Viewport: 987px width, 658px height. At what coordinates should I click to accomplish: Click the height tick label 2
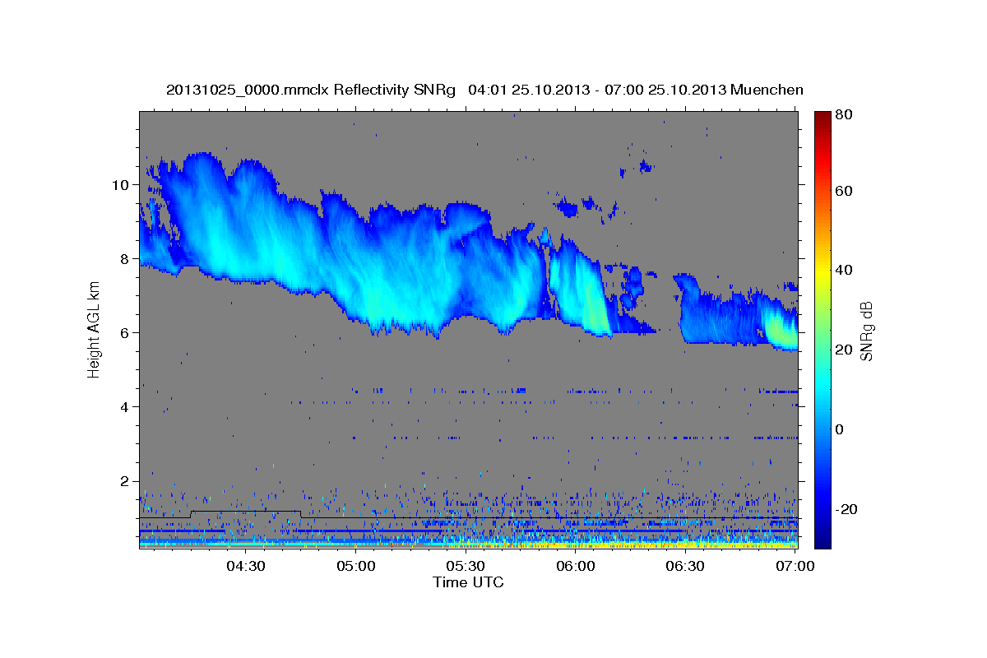pyautogui.click(x=124, y=480)
